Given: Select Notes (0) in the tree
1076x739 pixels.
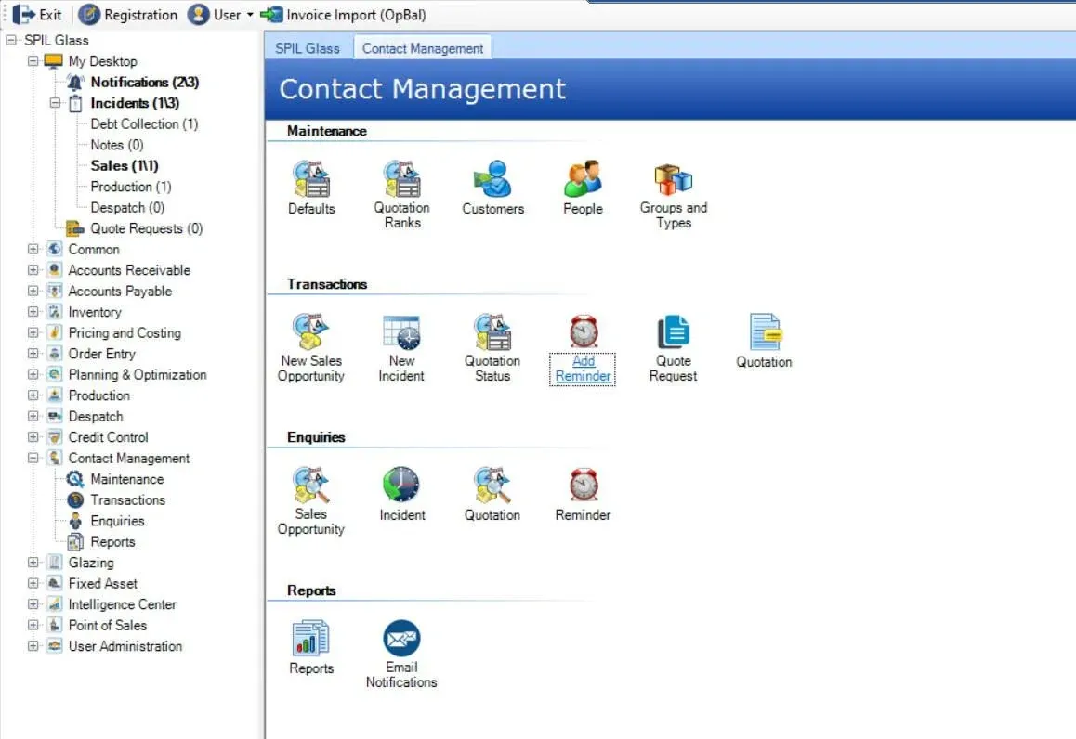Looking at the screenshot, I should tap(117, 145).
